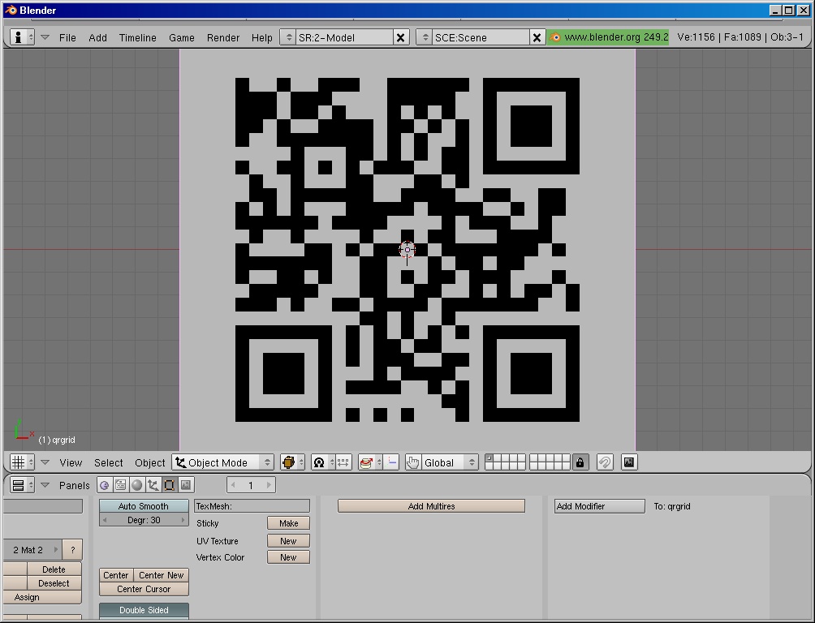Enable the Double Sided option

(143, 610)
